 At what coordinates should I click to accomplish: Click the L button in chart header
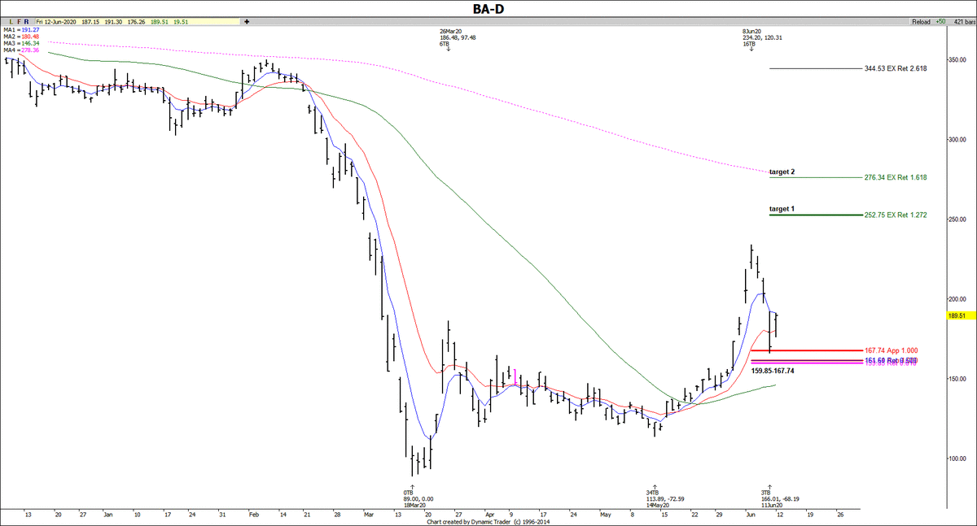click(10, 22)
